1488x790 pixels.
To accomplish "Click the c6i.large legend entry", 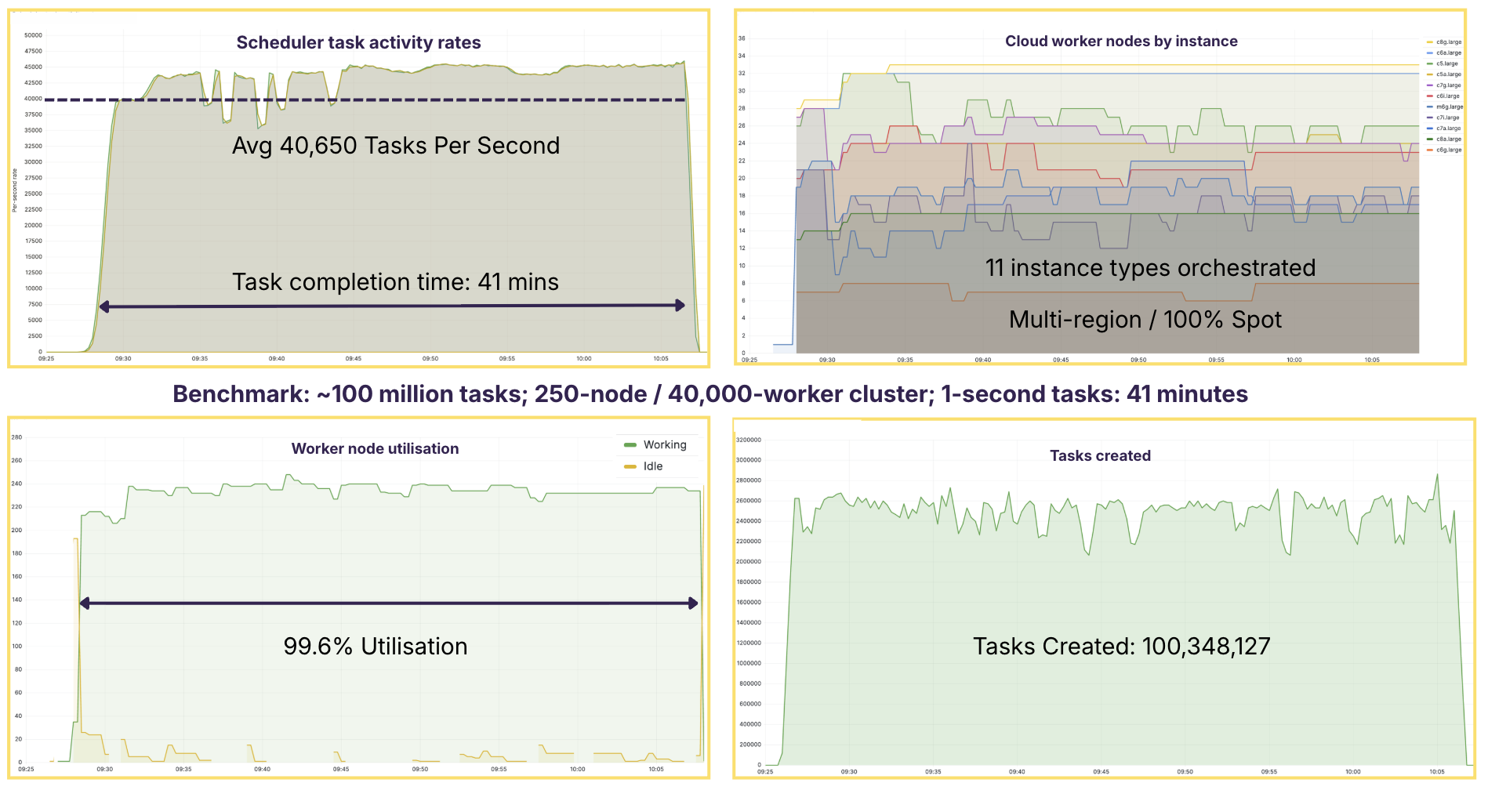I will 1448,96.
